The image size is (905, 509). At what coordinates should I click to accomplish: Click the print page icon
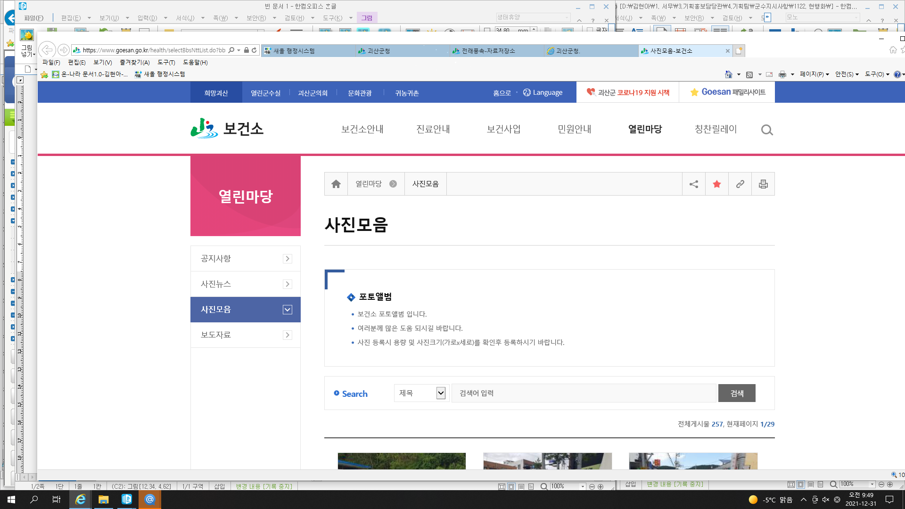tap(763, 184)
